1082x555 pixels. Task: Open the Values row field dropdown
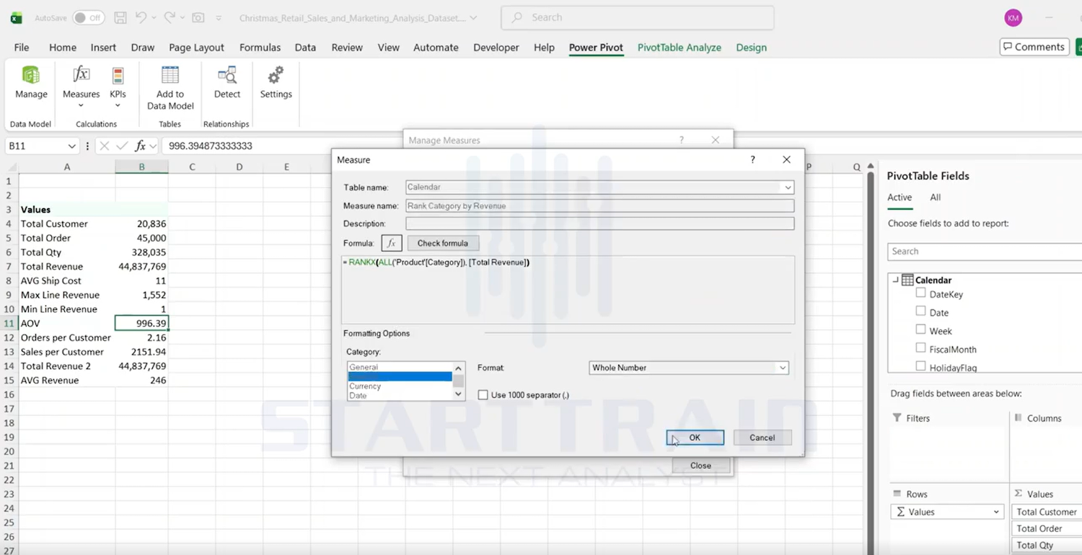click(x=996, y=512)
